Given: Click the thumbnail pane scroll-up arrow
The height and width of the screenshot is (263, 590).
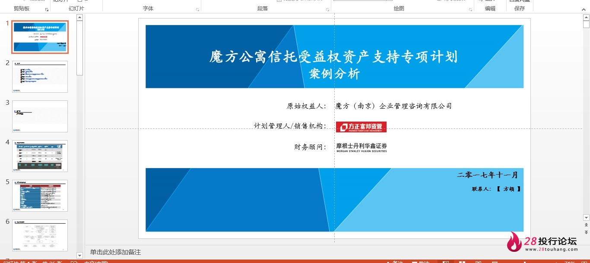Looking at the screenshot, I should pyautogui.click(x=79, y=18).
